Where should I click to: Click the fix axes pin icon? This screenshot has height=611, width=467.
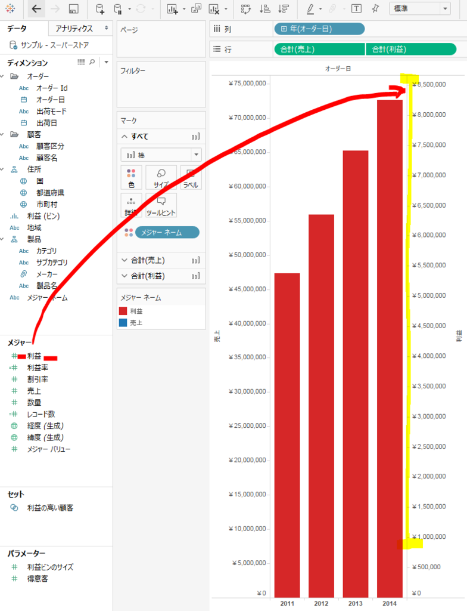[375, 8]
